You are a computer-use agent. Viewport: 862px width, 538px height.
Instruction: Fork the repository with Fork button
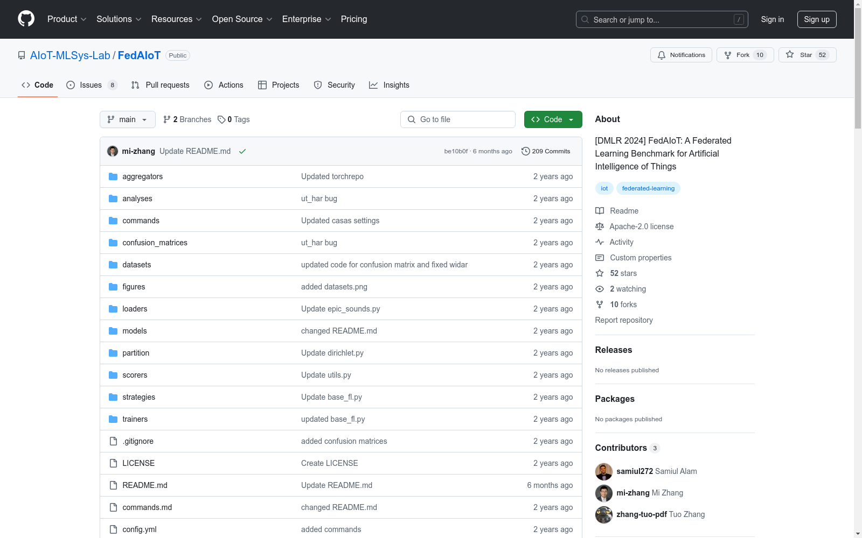point(745,55)
